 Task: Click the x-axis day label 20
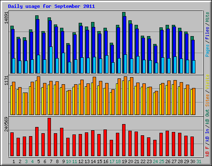[130, 161]
